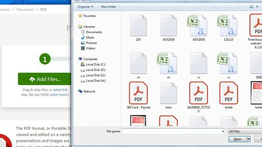Select the partially visible PDF in the bottom row
This screenshot has height=147, width=262.
168,120
